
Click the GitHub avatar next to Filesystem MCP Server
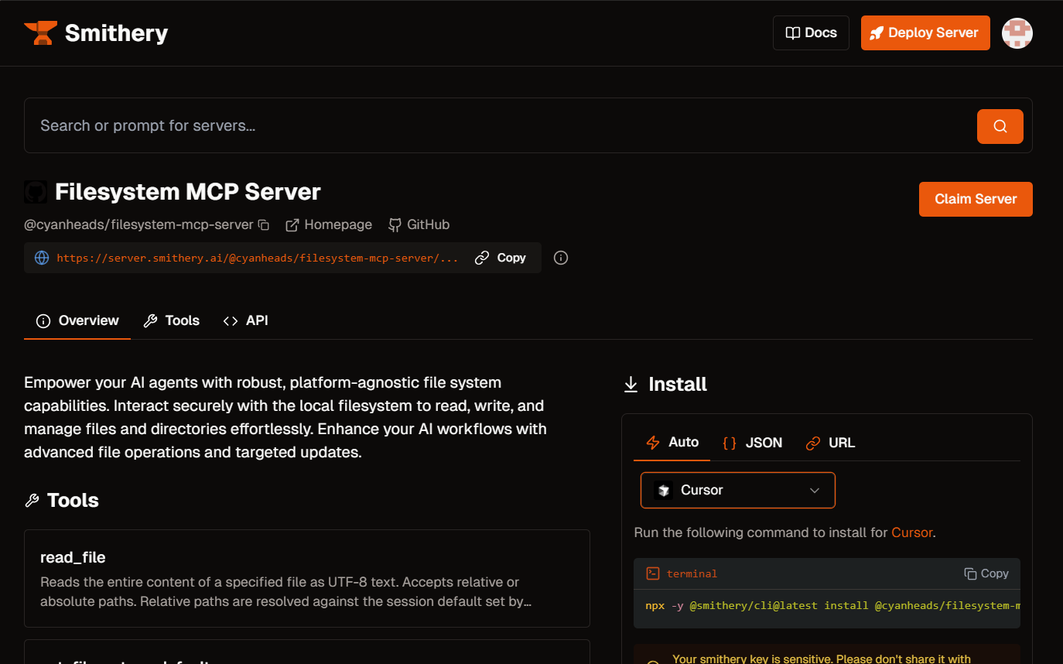point(36,192)
